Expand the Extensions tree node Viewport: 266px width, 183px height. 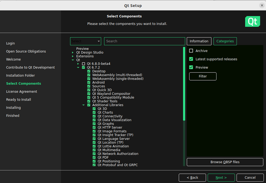pyautogui.click(x=73, y=56)
